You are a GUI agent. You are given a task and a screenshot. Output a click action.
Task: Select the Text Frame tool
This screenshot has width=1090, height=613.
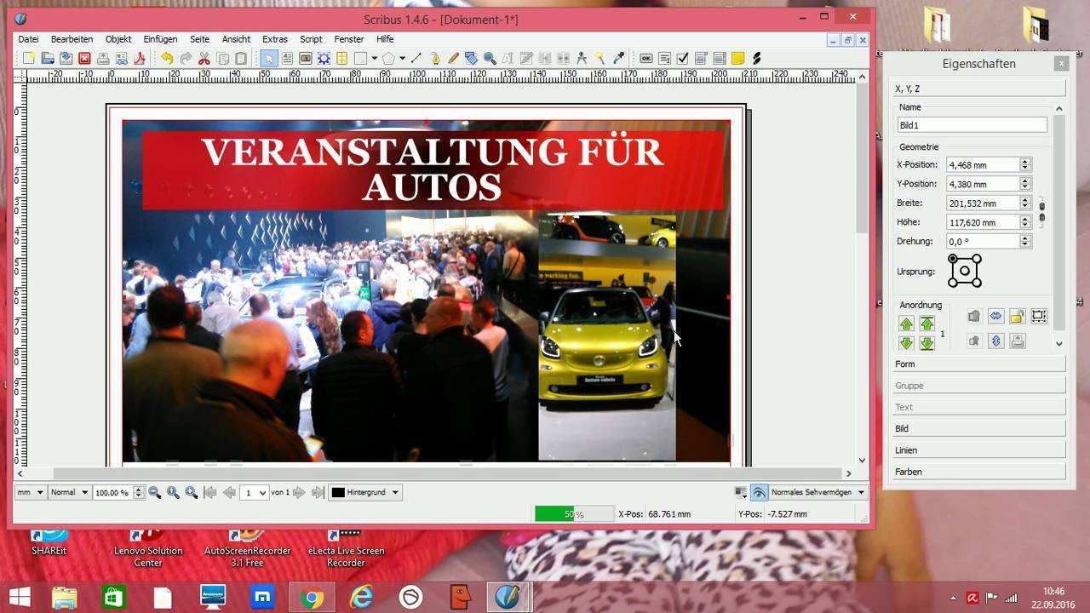(287, 59)
